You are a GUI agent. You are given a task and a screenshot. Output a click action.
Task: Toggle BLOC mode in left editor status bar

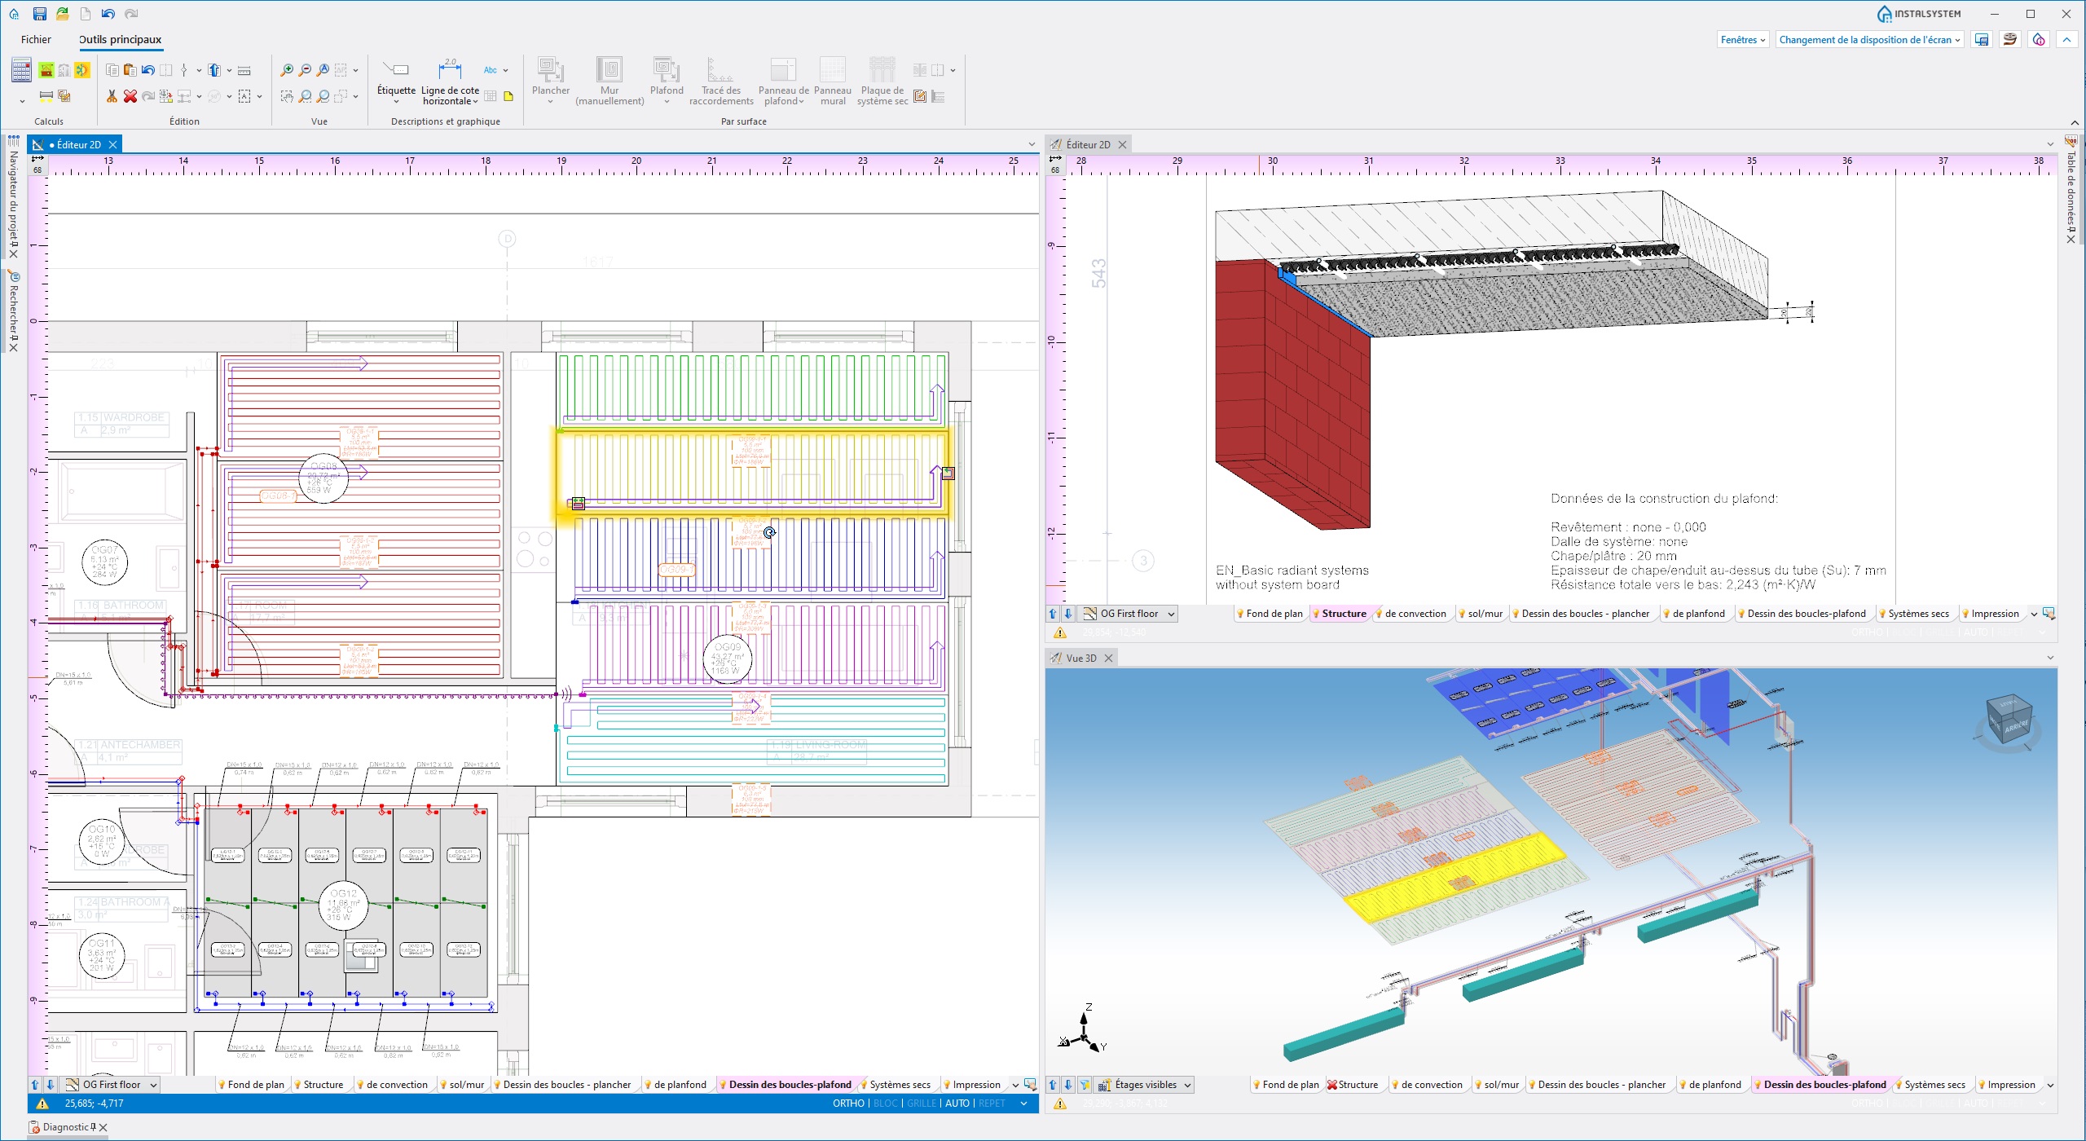(x=885, y=1104)
